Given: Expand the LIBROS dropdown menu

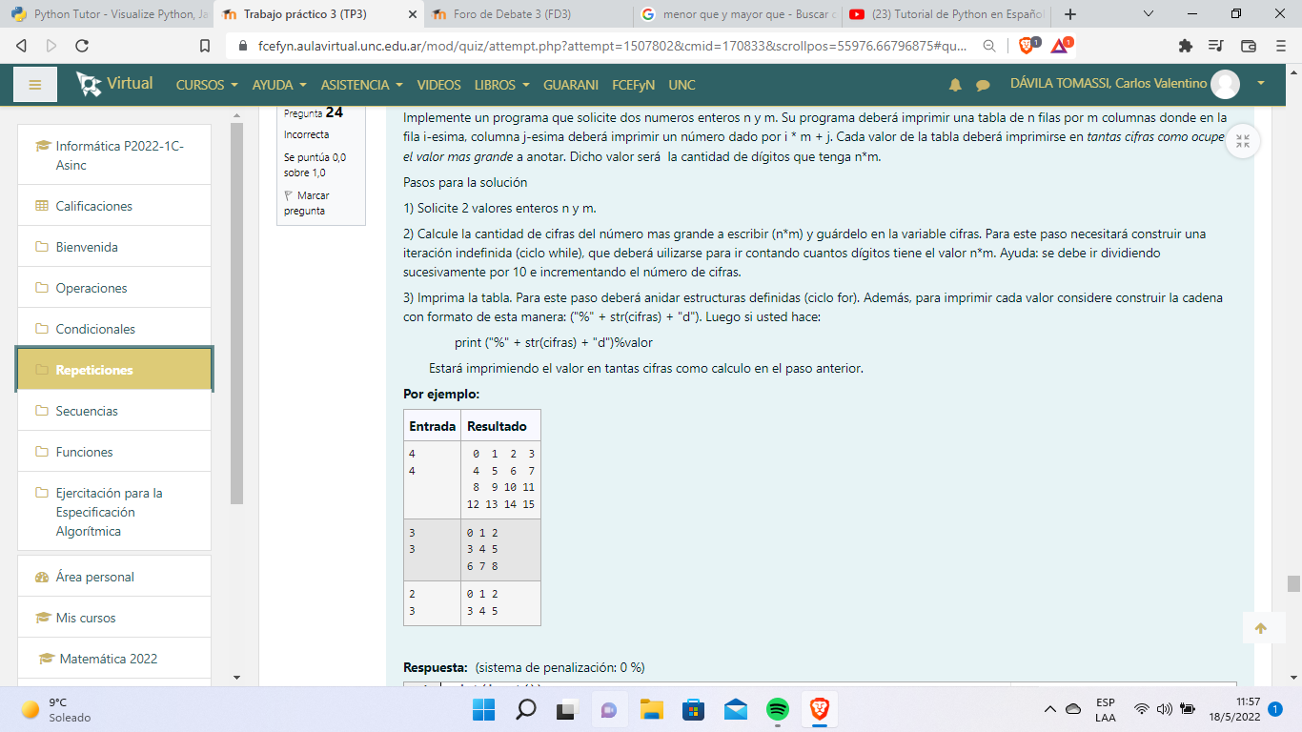Looking at the screenshot, I should pyautogui.click(x=502, y=85).
